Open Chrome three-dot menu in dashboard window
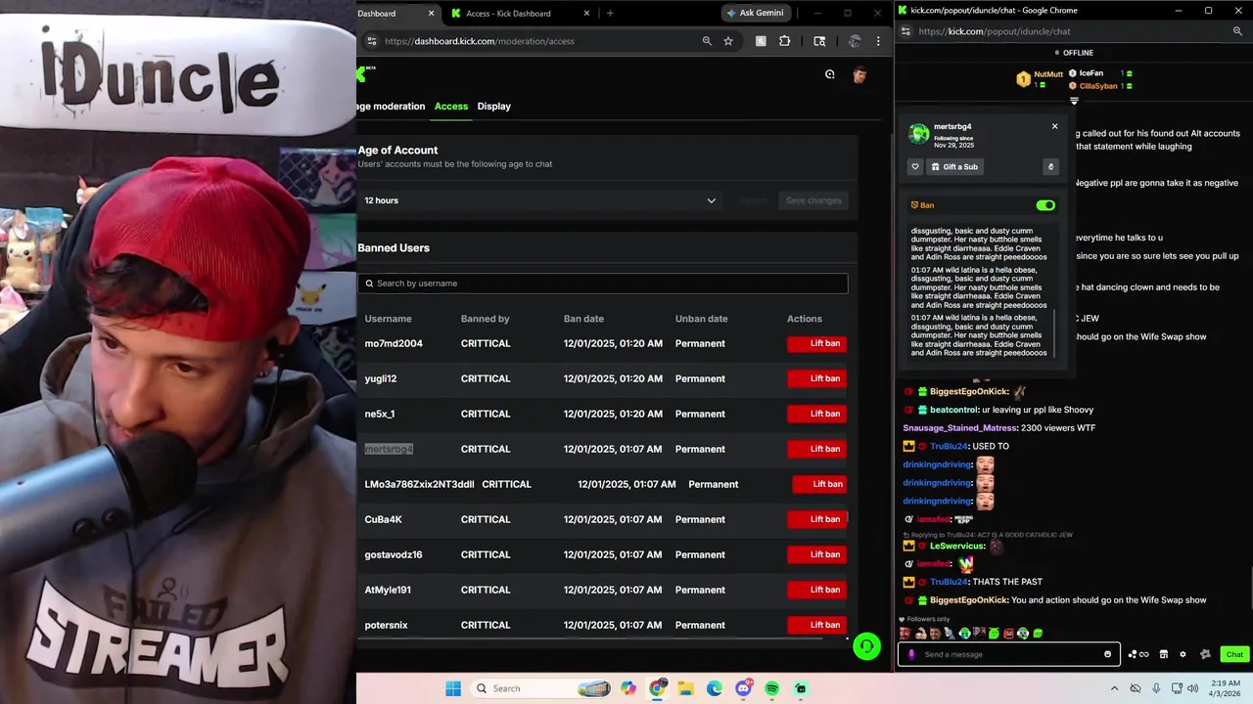 click(x=878, y=41)
